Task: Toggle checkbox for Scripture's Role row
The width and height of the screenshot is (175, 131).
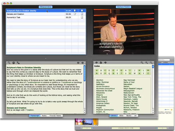Action: click(82, 11)
